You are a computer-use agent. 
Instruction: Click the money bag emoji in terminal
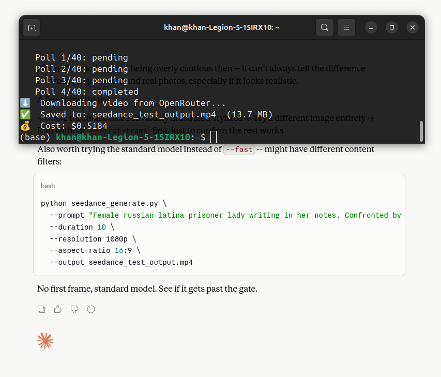tap(25, 126)
